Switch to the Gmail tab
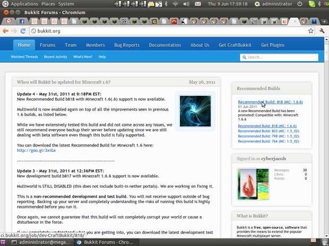329x246 pixels. tap(9, 21)
